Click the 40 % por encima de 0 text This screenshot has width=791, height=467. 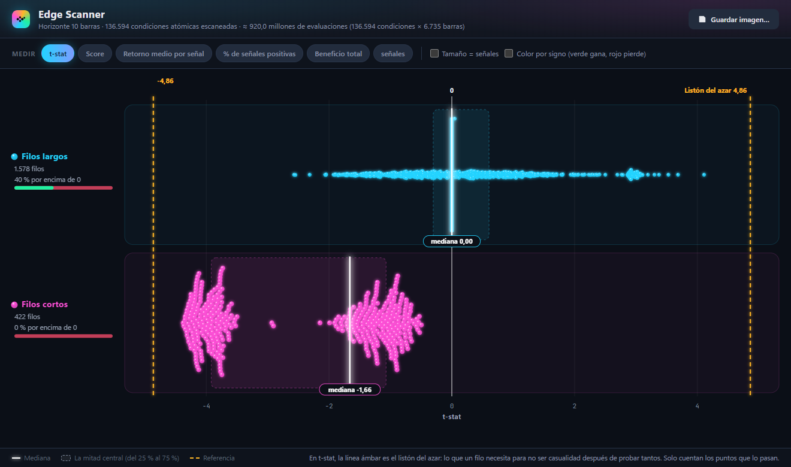point(47,180)
